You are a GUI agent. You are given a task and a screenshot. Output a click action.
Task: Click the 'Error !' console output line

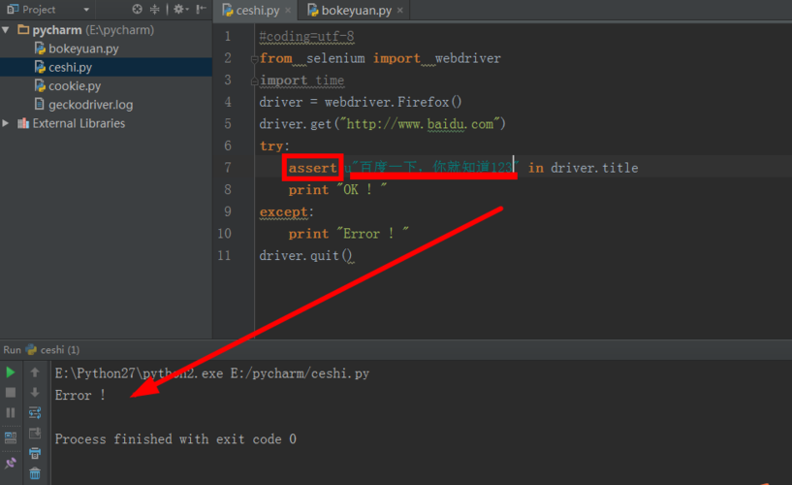[x=80, y=395]
